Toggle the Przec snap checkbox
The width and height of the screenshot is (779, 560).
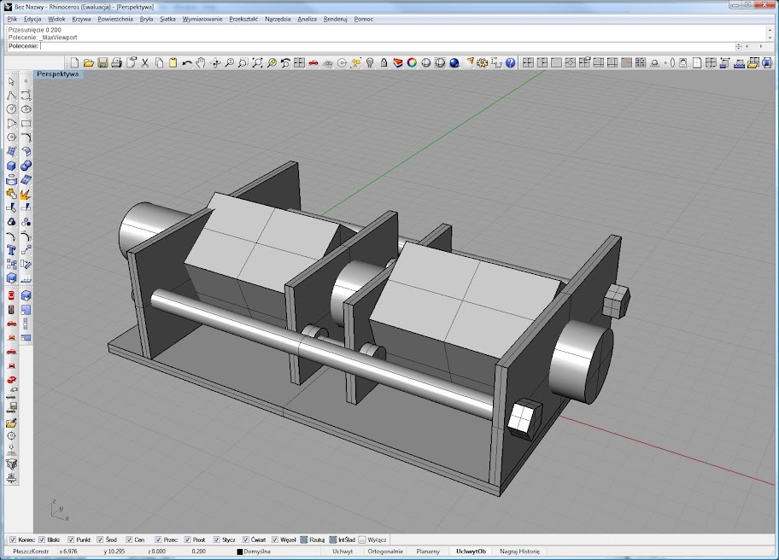159,540
